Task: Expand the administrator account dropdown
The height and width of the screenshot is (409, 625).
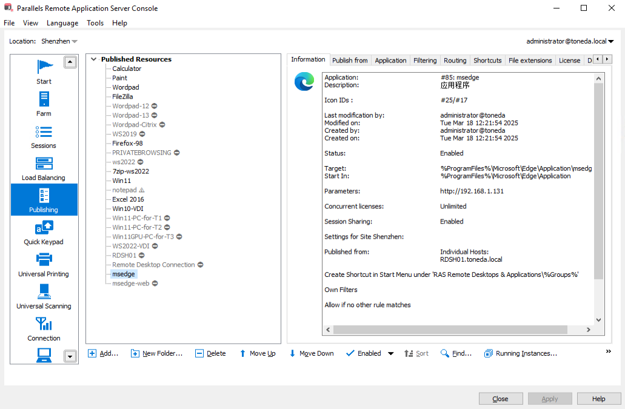Action: [x=570, y=41]
